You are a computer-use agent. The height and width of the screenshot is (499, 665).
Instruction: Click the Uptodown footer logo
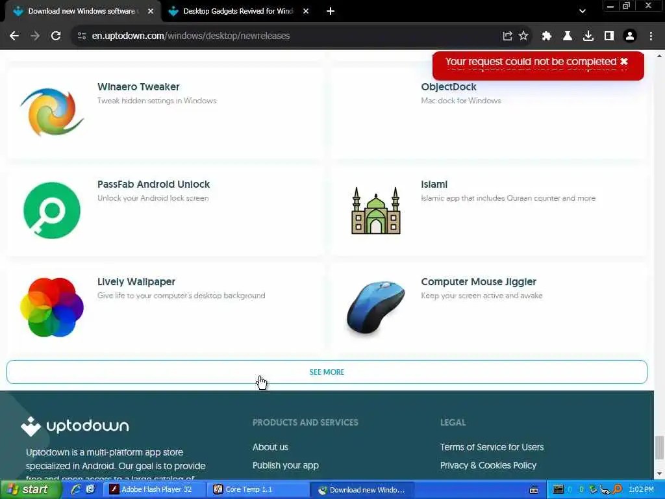(75, 426)
